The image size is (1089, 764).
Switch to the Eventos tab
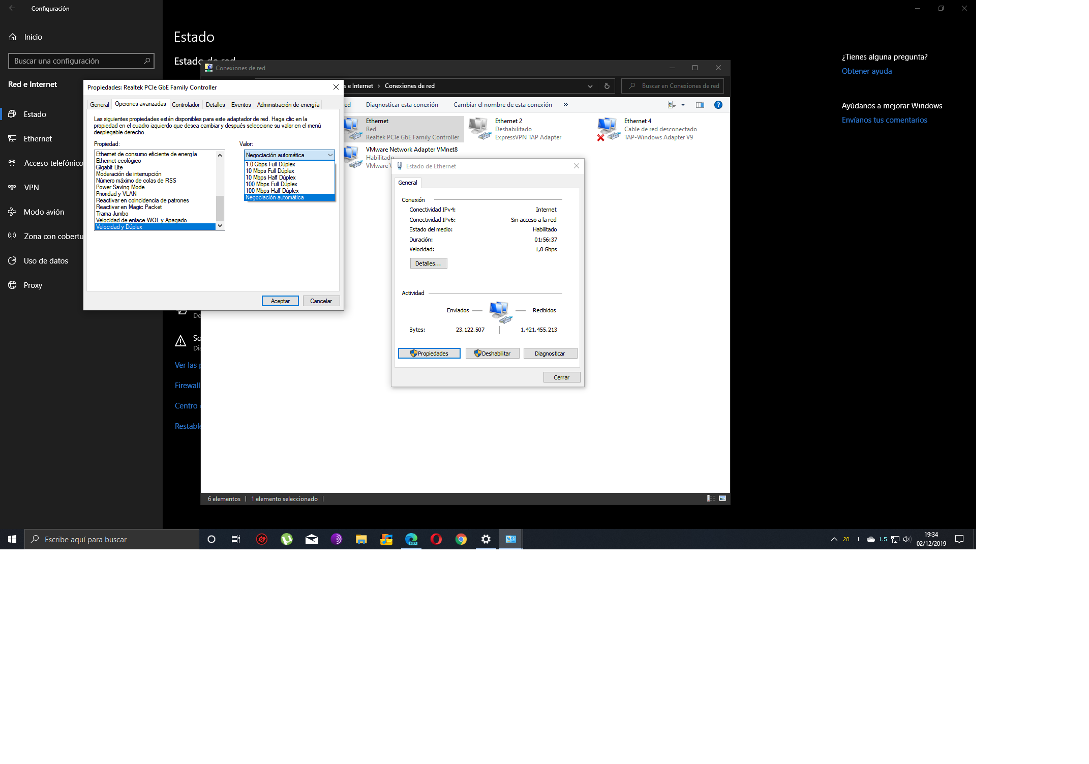point(241,105)
